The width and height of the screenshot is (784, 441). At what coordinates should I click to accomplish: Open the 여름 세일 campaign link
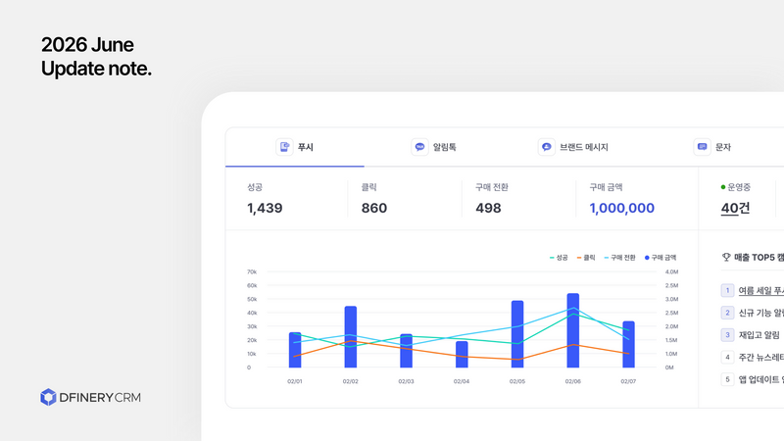tap(761, 290)
